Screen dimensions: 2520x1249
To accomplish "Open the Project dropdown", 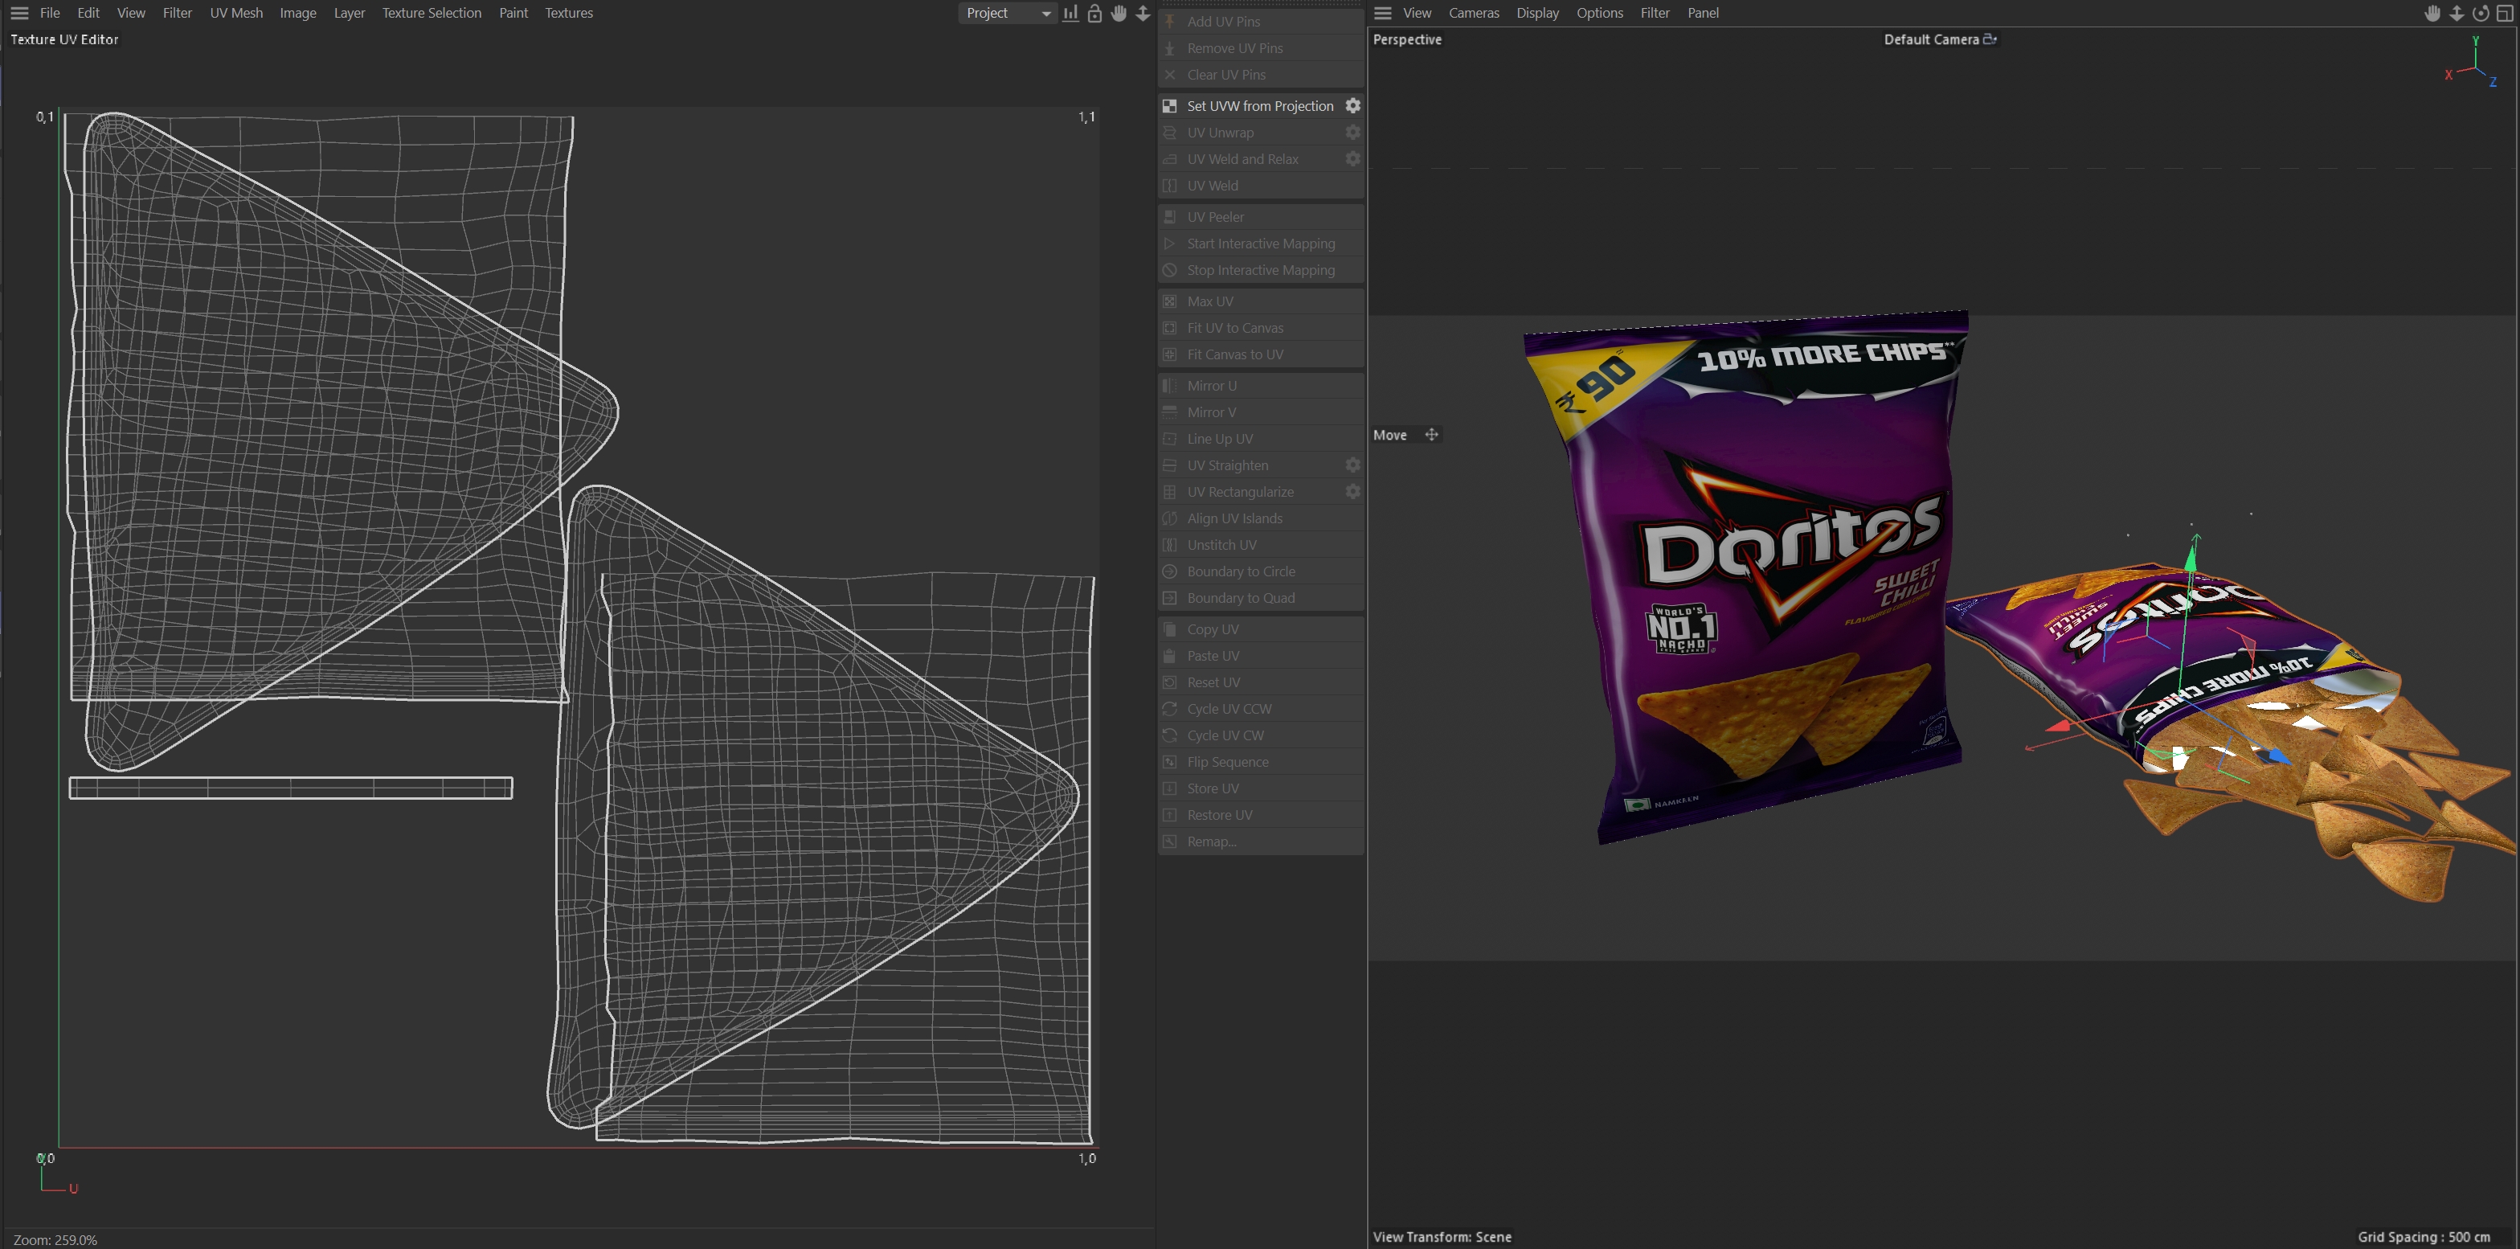I will (x=1008, y=13).
